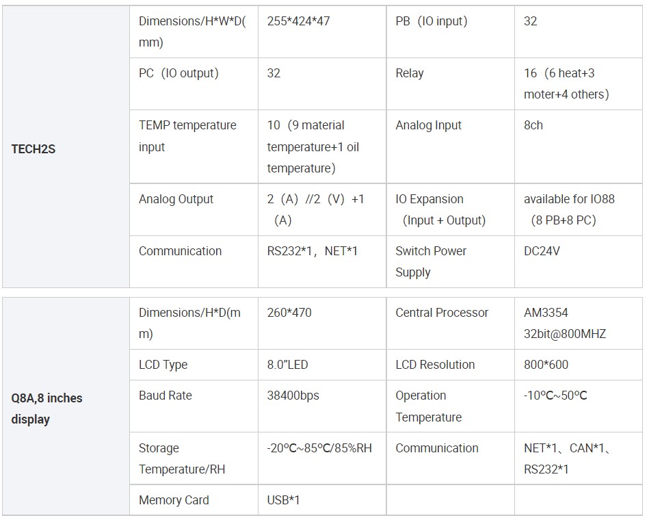The width and height of the screenshot is (649, 518).
Task: Select the Central Processor label
Action: tap(442, 313)
